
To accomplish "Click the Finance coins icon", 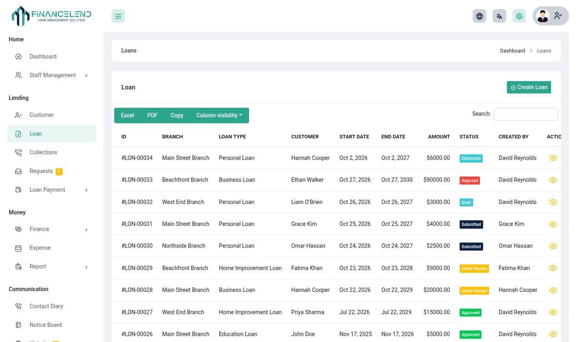I will point(18,229).
